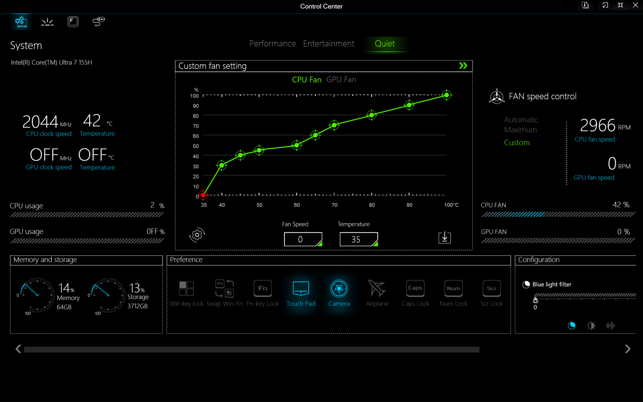Click the Blue light filter moon icon
The image size is (643, 402).
tap(526, 284)
